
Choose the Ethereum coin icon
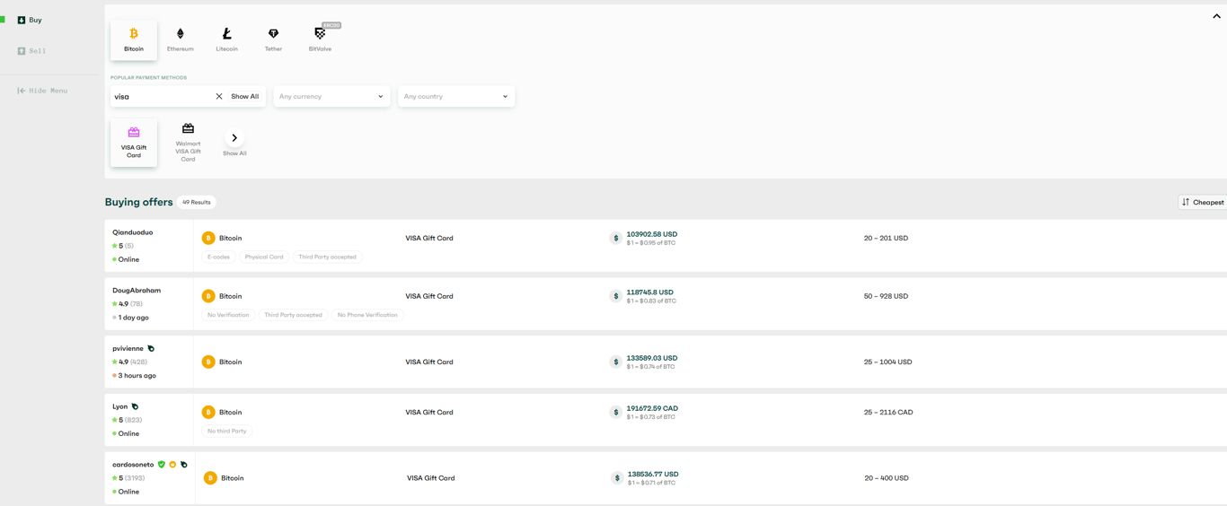[x=181, y=34]
